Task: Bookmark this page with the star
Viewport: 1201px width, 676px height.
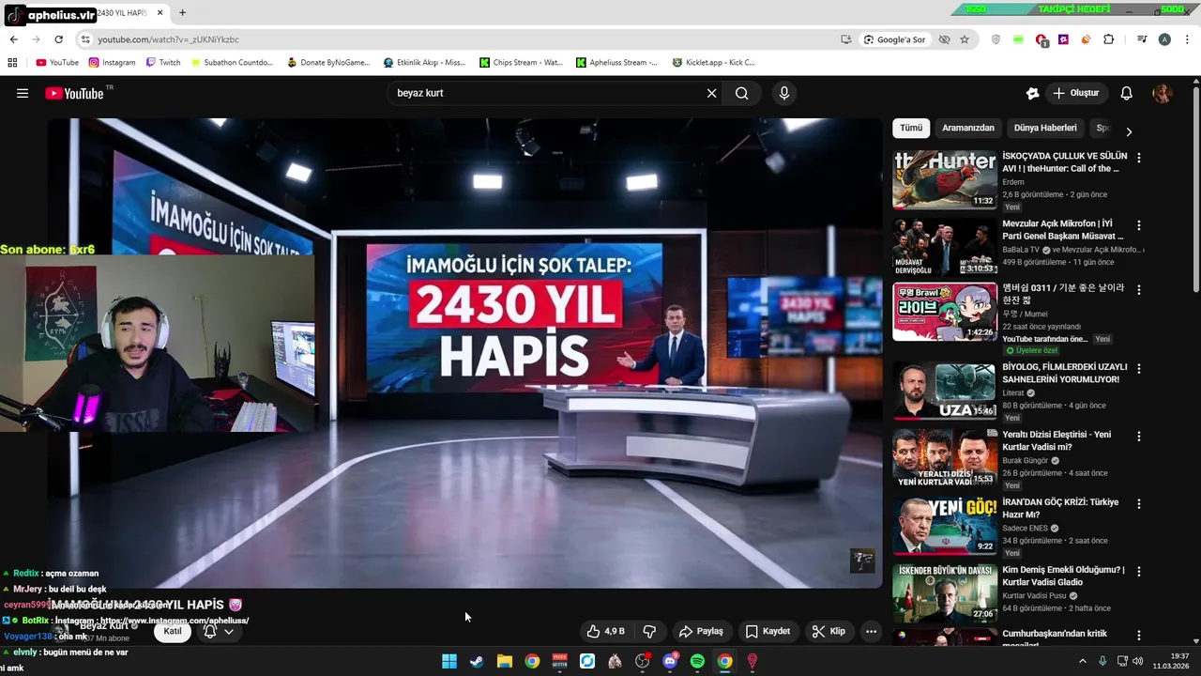Action: tap(965, 39)
